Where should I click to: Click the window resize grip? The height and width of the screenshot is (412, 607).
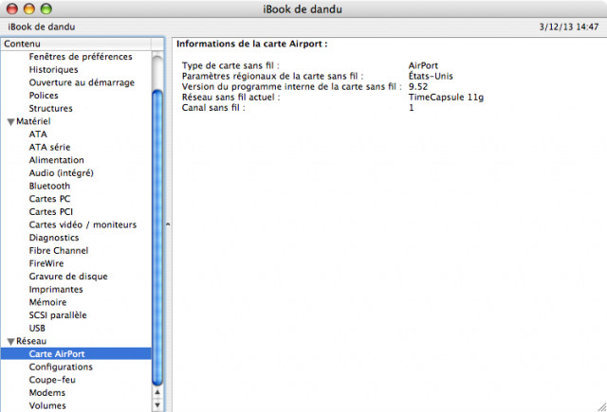601,406
